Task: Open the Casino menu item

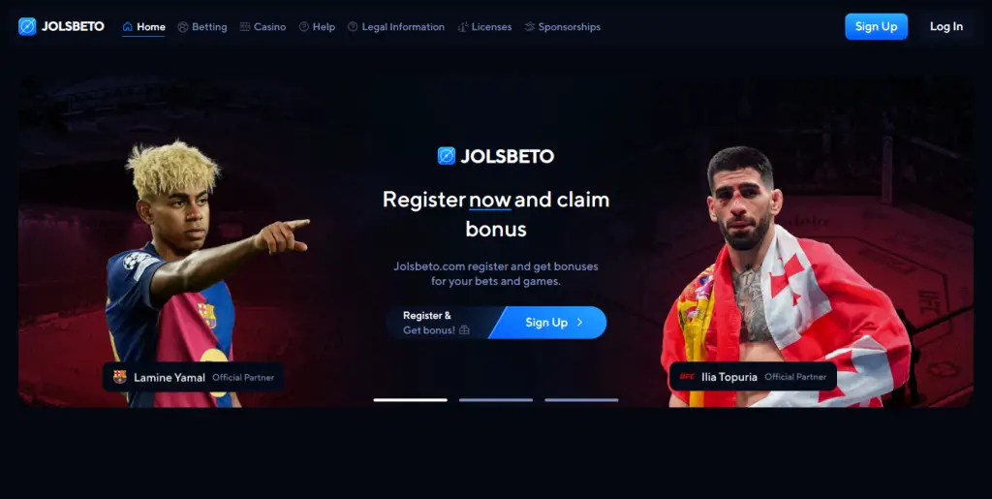Action: pyautogui.click(x=263, y=26)
